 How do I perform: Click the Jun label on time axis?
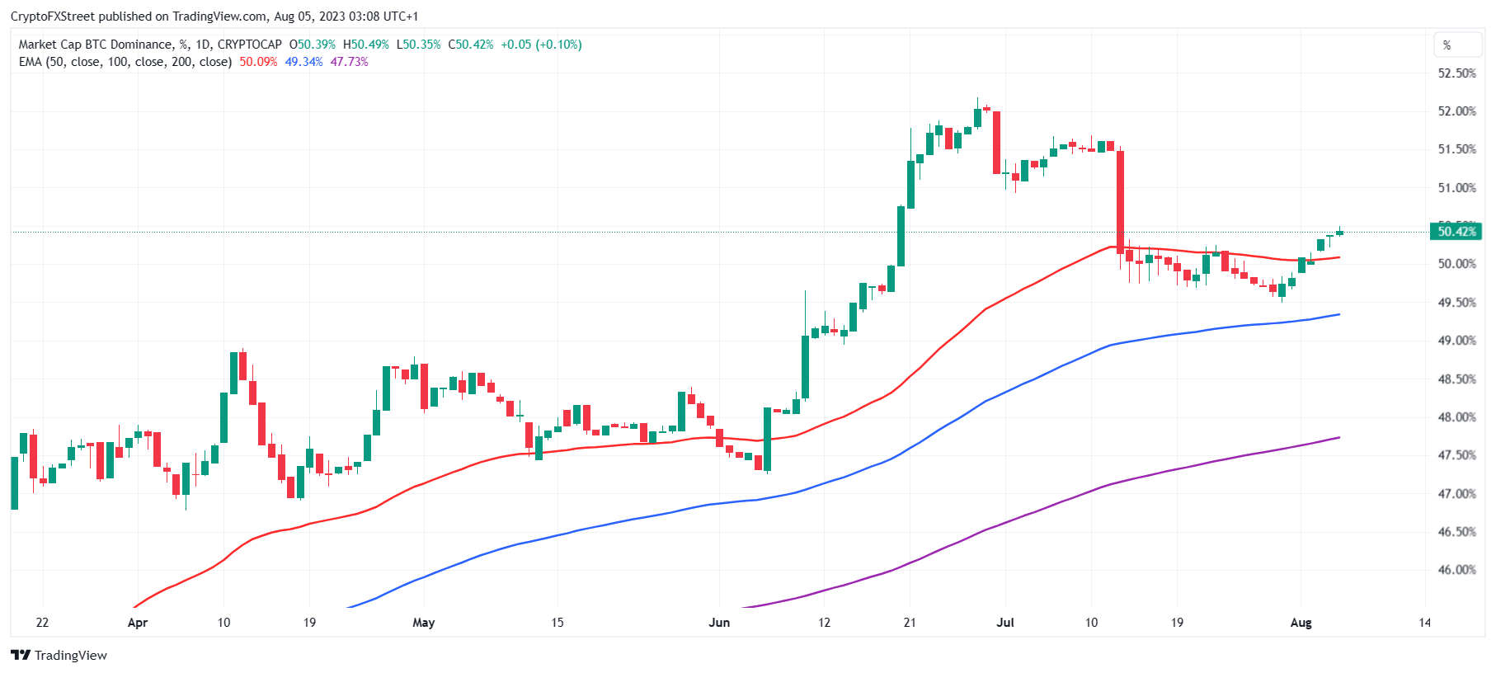click(719, 623)
